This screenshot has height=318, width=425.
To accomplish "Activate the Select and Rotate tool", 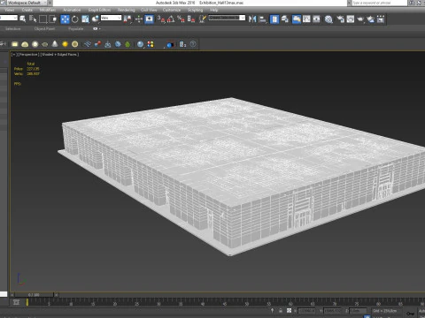I will click(x=75, y=19).
